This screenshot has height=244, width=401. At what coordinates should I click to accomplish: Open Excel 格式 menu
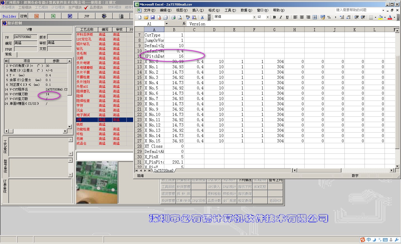click(214, 10)
